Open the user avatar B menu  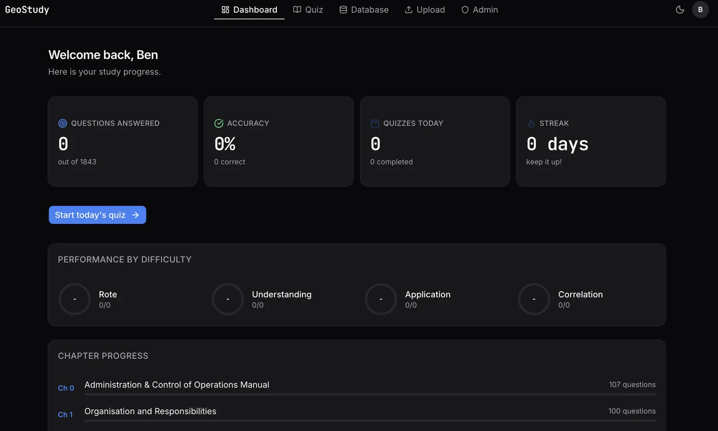(701, 10)
